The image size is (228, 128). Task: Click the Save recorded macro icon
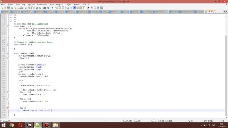[102, 8]
